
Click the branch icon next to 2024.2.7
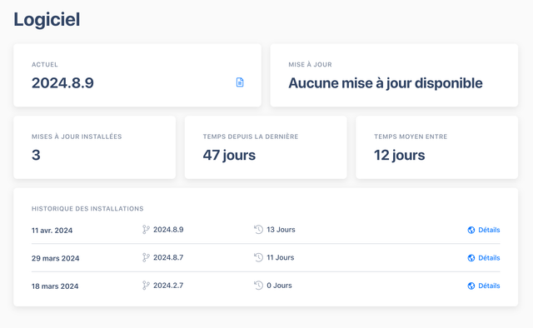pyautogui.click(x=146, y=286)
